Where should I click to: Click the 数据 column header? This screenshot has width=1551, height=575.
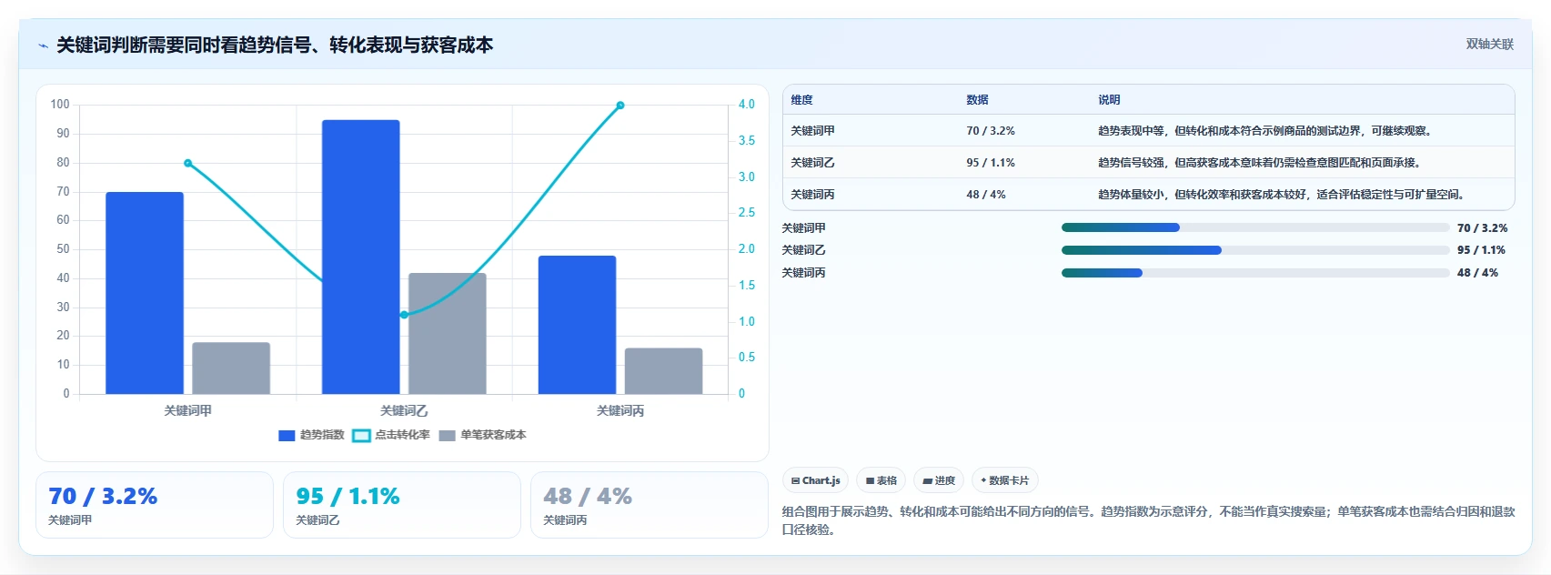[x=977, y=100]
